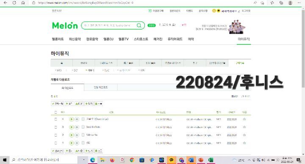
Task: Open the 최신음악 menu
Action: click(x=75, y=39)
